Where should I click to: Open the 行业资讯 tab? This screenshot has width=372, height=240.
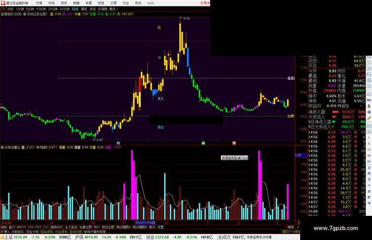point(61,232)
